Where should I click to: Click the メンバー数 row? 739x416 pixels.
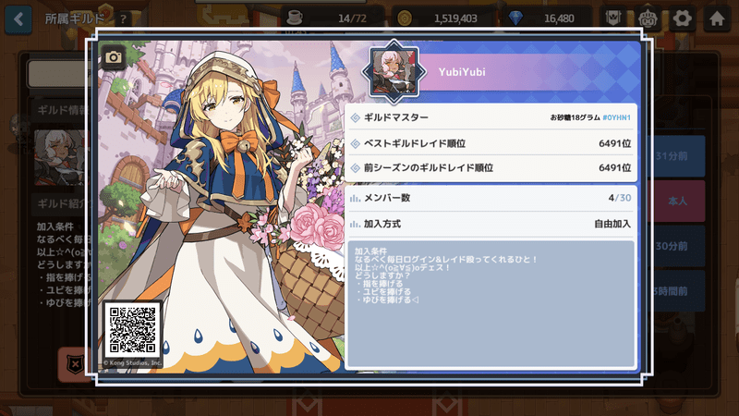pyautogui.click(x=491, y=198)
